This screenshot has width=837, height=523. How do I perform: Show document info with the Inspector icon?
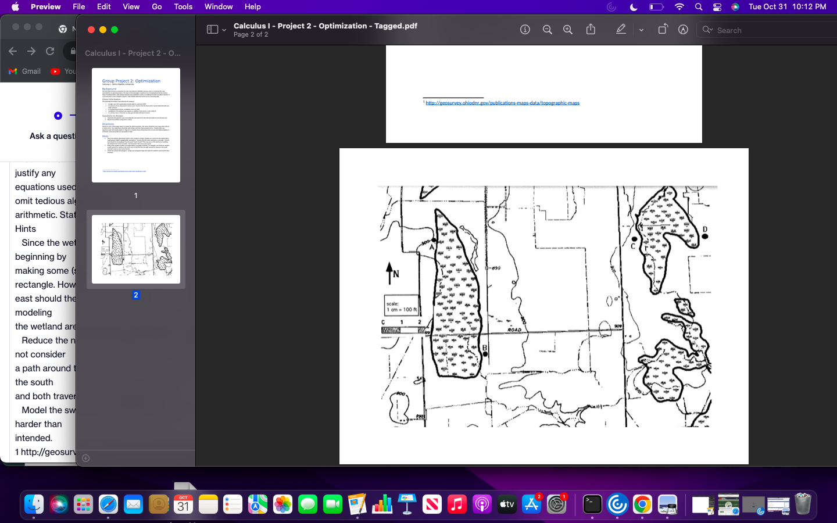coord(525,29)
